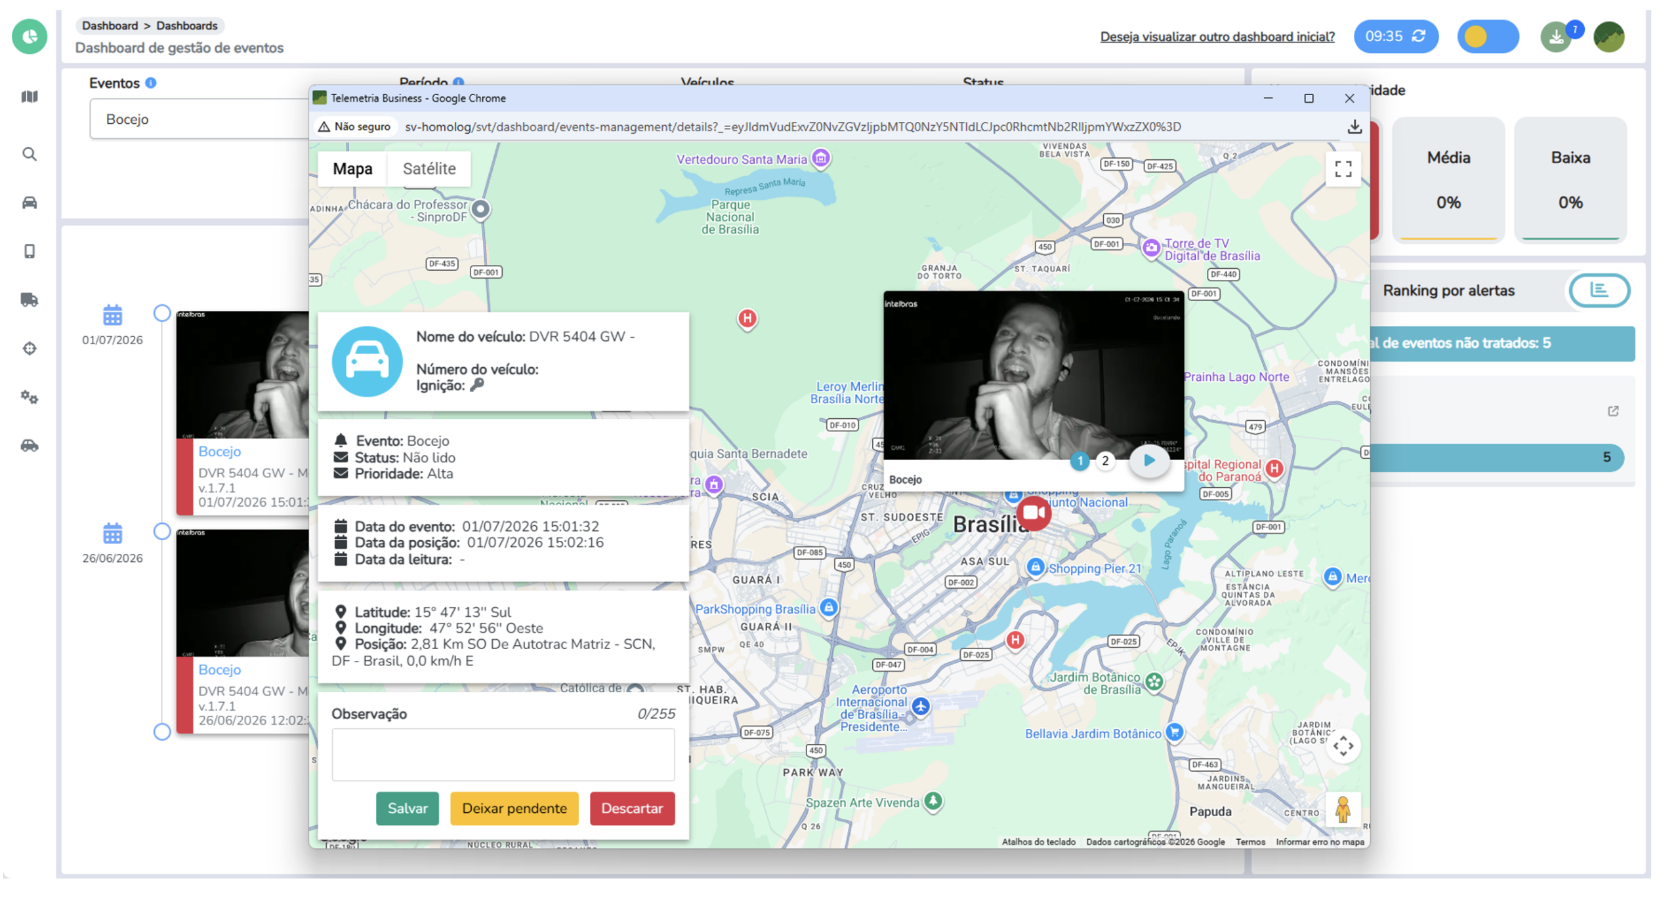Click the Street View pegman icon
The image size is (1680, 906).
pyautogui.click(x=1342, y=810)
